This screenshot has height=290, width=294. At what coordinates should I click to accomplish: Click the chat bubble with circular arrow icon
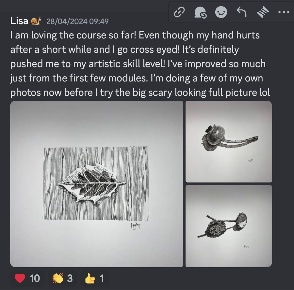(200, 12)
